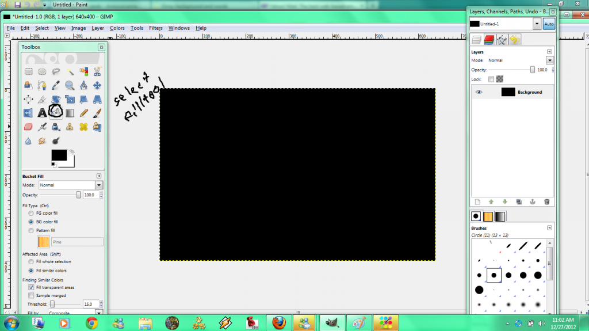Select the Fuzzy Select magic wand tool
The image size is (589, 331).
[70, 71]
